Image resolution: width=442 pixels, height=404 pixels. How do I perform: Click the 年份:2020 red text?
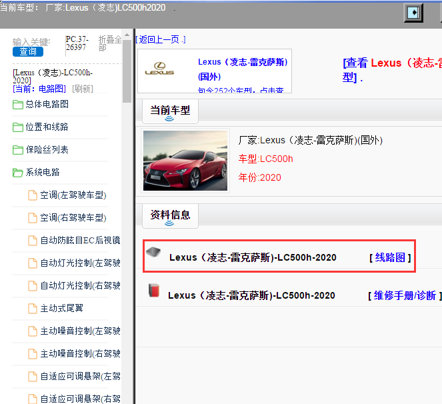(x=259, y=177)
